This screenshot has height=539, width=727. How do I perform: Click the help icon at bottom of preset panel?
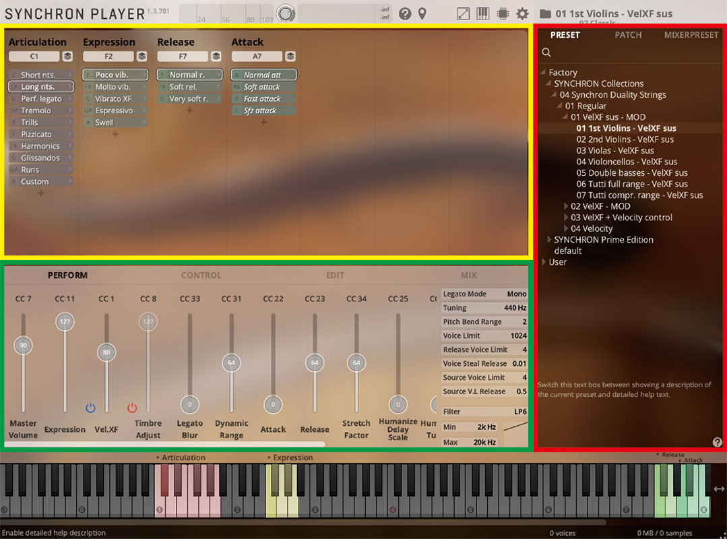[717, 442]
